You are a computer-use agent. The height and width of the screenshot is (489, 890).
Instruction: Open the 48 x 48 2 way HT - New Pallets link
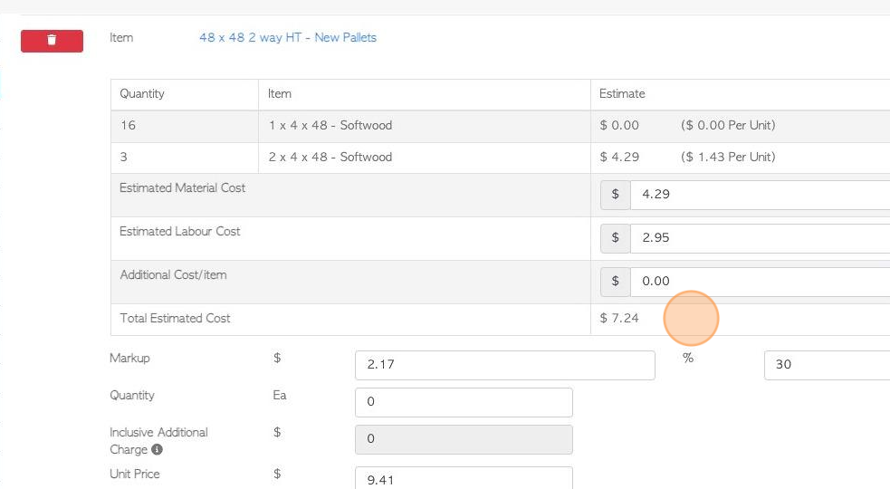tap(288, 37)
